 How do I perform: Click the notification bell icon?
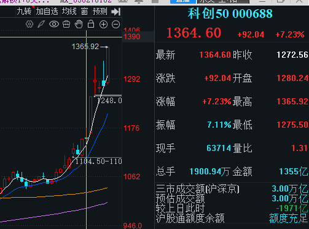point(139,1)
